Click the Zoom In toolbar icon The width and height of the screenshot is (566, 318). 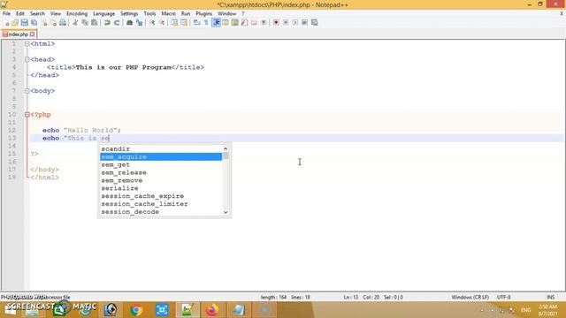(x=152, y=22)
